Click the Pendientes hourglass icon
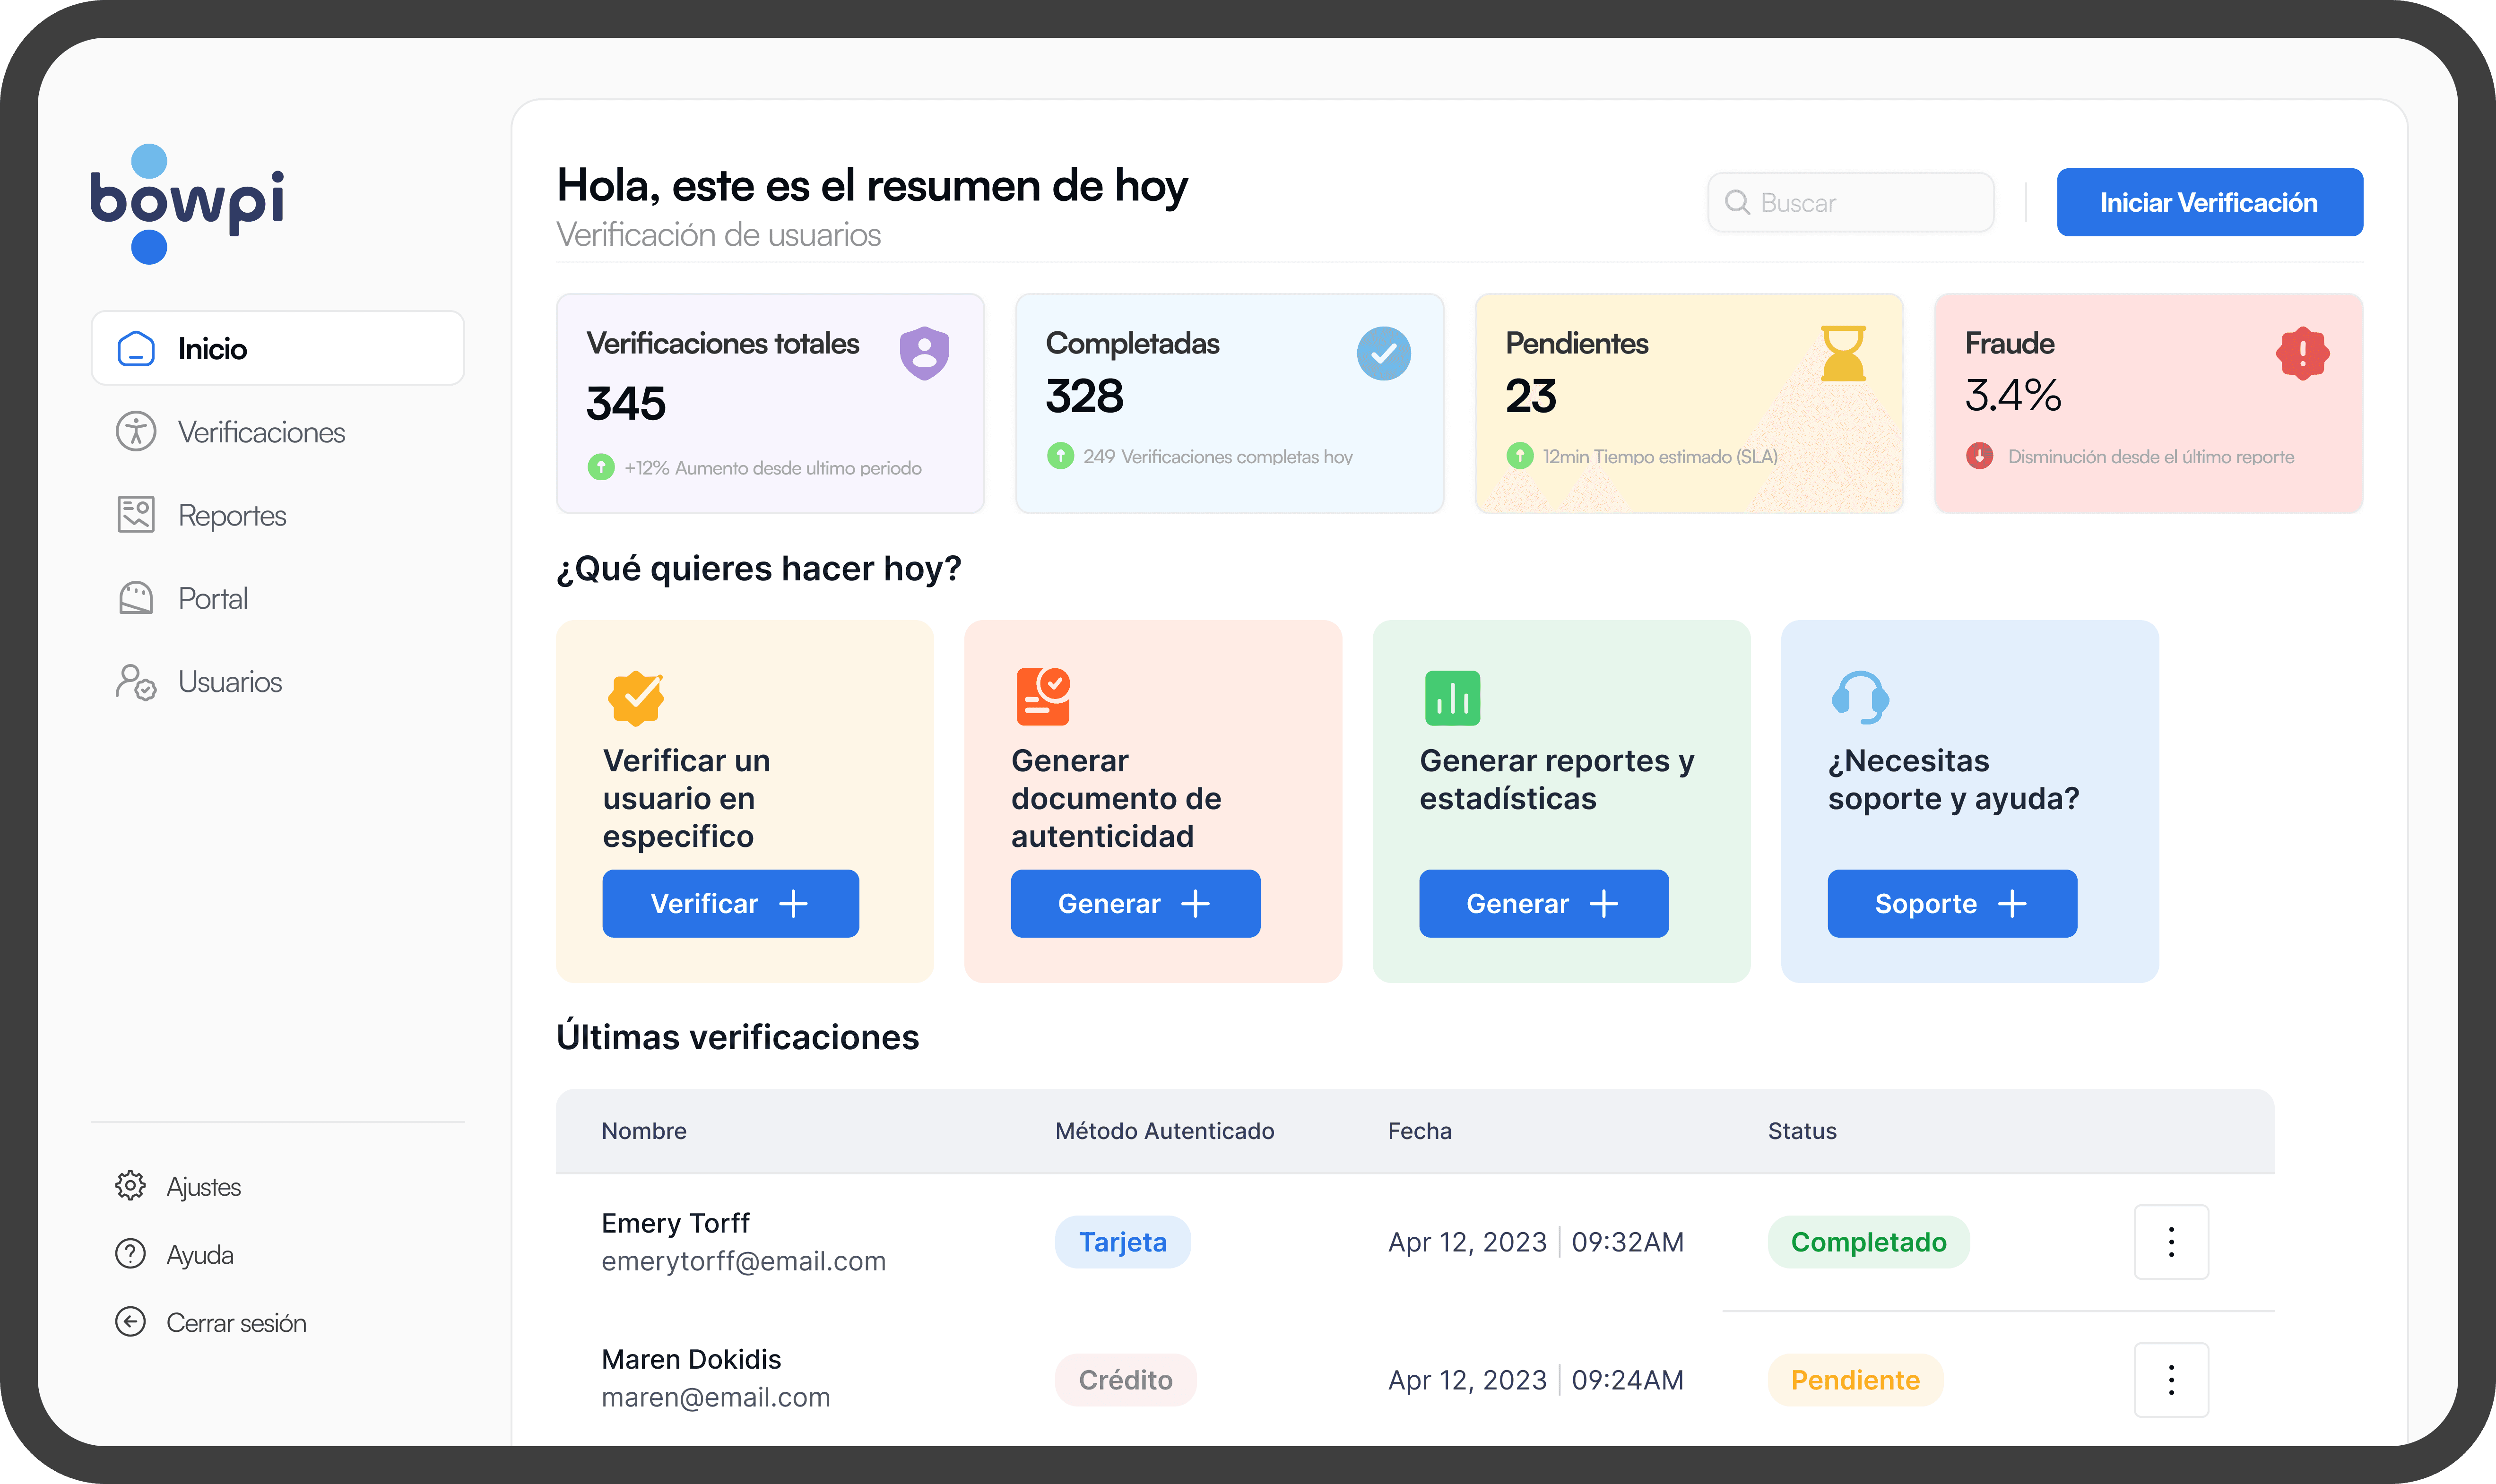The width and height of the screenshot is (2496, 1484). (x=1843, y=353)
